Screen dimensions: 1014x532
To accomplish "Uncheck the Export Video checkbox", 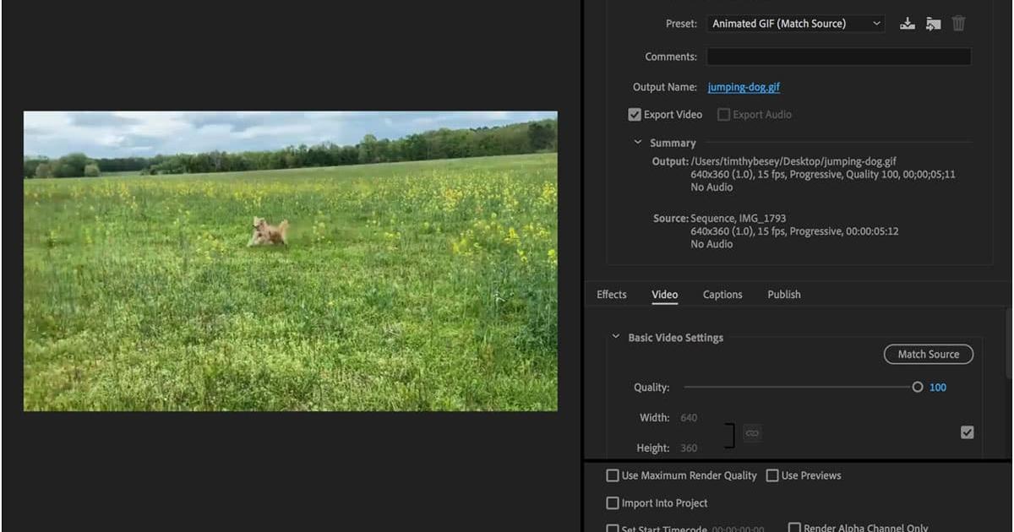I will click(x=635, y=115).
